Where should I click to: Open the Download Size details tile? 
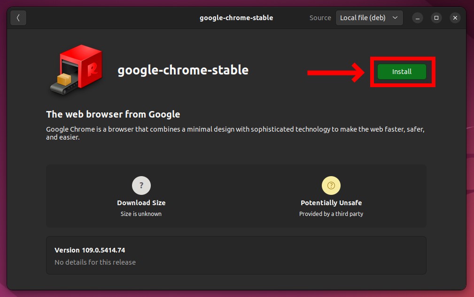coord(141,196)
